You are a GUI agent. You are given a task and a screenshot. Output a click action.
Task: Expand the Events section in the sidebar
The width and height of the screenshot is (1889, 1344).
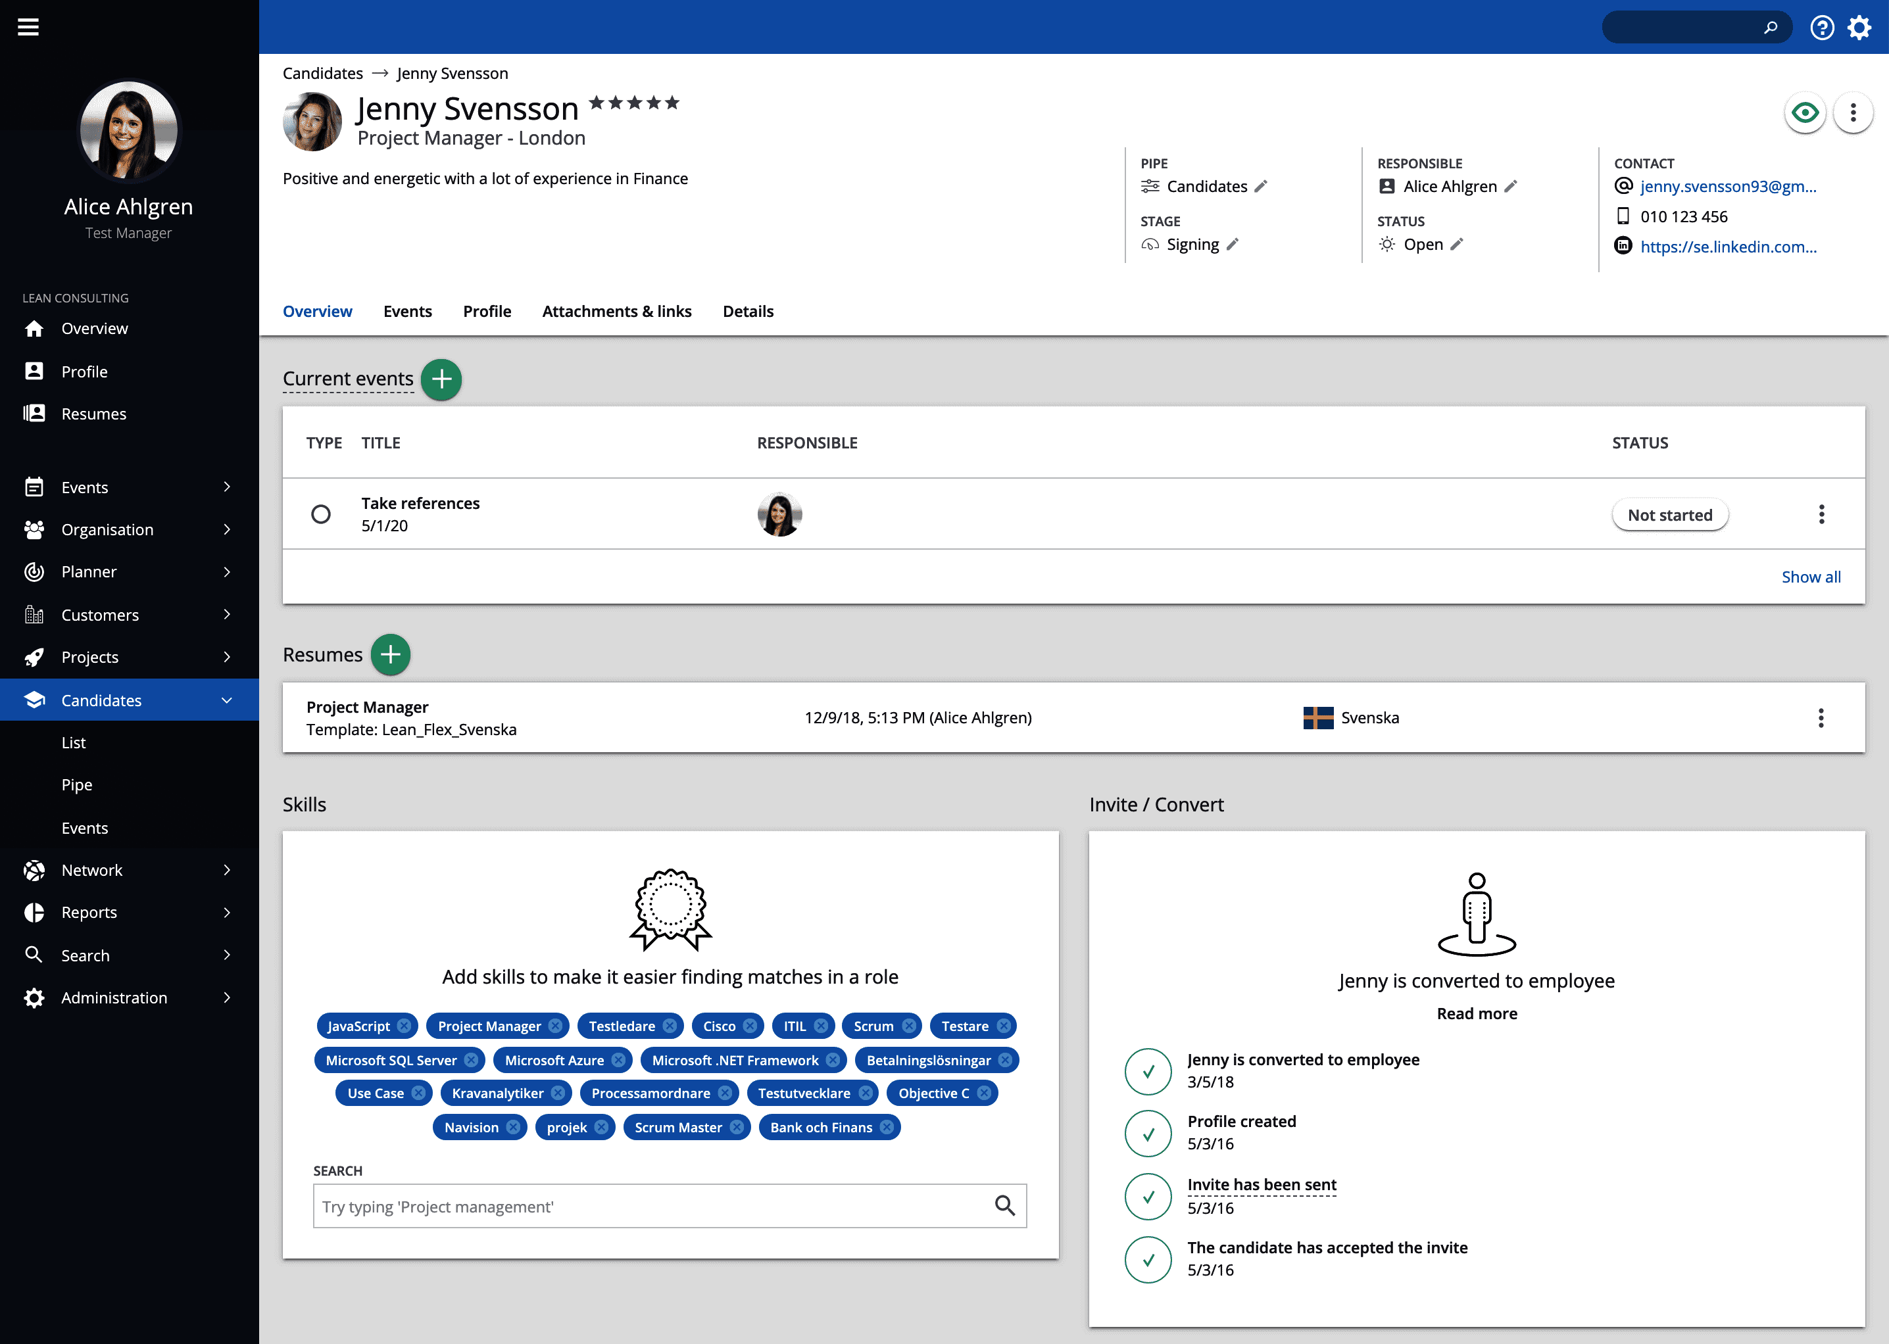click(x=227, y=487)
